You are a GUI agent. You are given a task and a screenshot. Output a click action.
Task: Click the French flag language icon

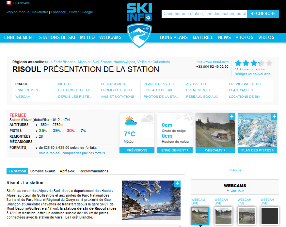coord(9,3)
